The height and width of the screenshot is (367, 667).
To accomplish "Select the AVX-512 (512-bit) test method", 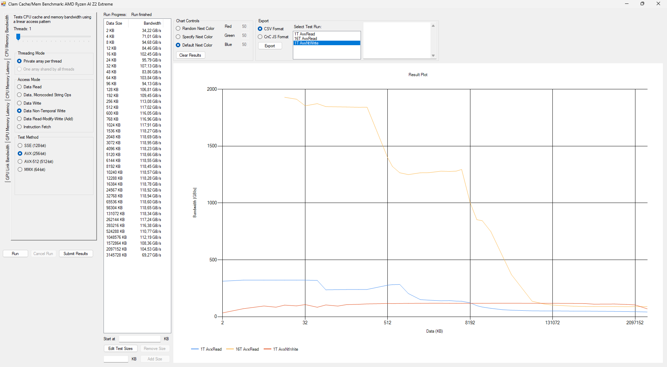I will click(20, 162).
